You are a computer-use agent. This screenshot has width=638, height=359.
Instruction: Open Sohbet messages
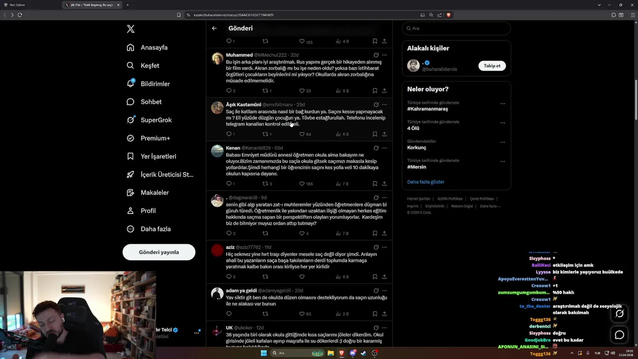point(144,102)
